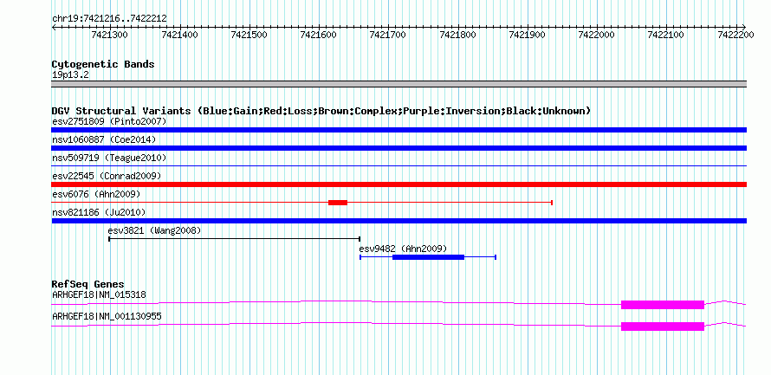The height and width of the screenshot is (375, 771).
Task: Click the 7422200 ruler position label
Action: point(736,35)
